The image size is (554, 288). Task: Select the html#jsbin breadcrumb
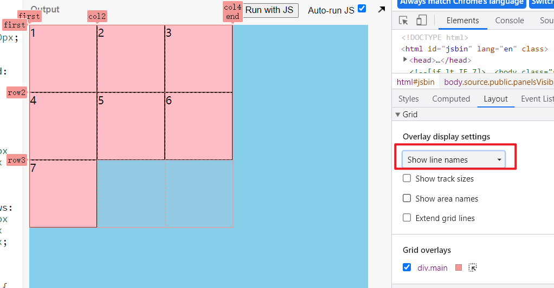(x=415, y=82)
